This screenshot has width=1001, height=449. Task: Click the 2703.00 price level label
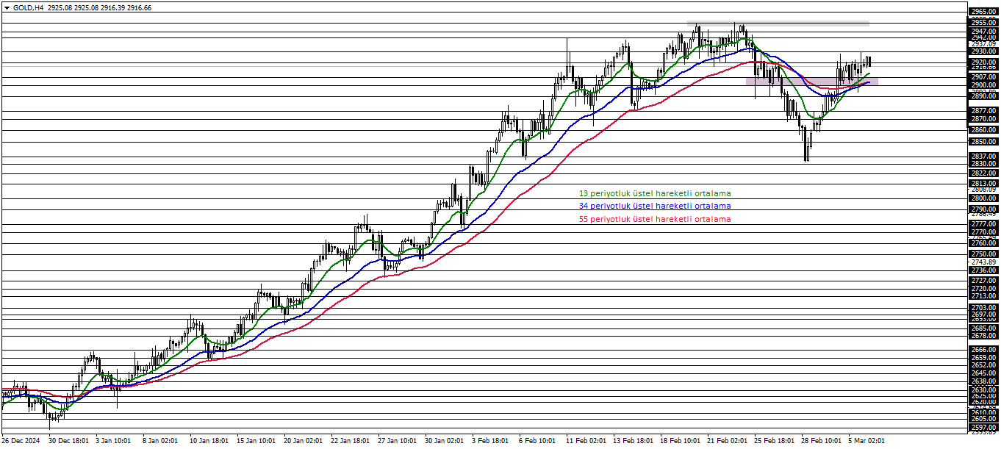[983, 308]
